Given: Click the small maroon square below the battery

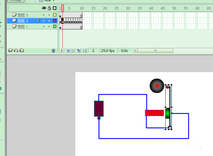Looking at the screenshot, I should tap(99, 118).
